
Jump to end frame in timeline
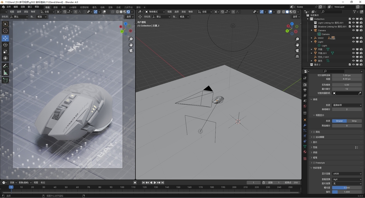(163, 182)
